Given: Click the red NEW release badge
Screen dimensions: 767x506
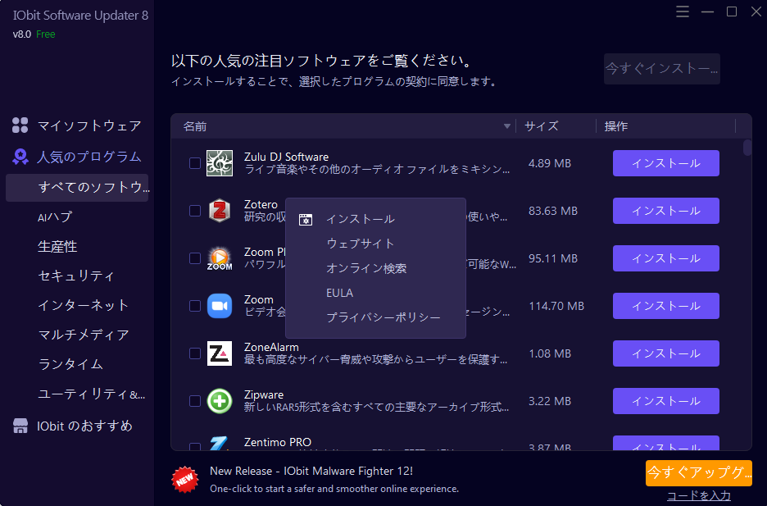Looking at the screenshot, I should [x=185, y=480].
